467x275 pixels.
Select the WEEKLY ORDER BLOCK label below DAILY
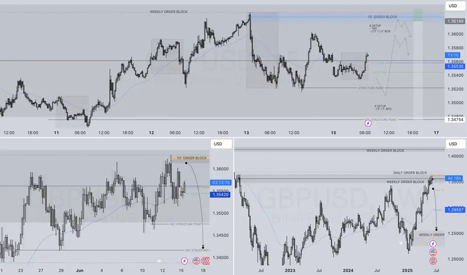point(405,181)
